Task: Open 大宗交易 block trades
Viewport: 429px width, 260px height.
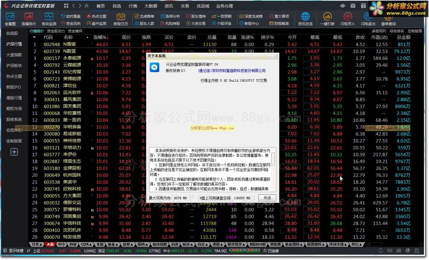Action: 196,23
